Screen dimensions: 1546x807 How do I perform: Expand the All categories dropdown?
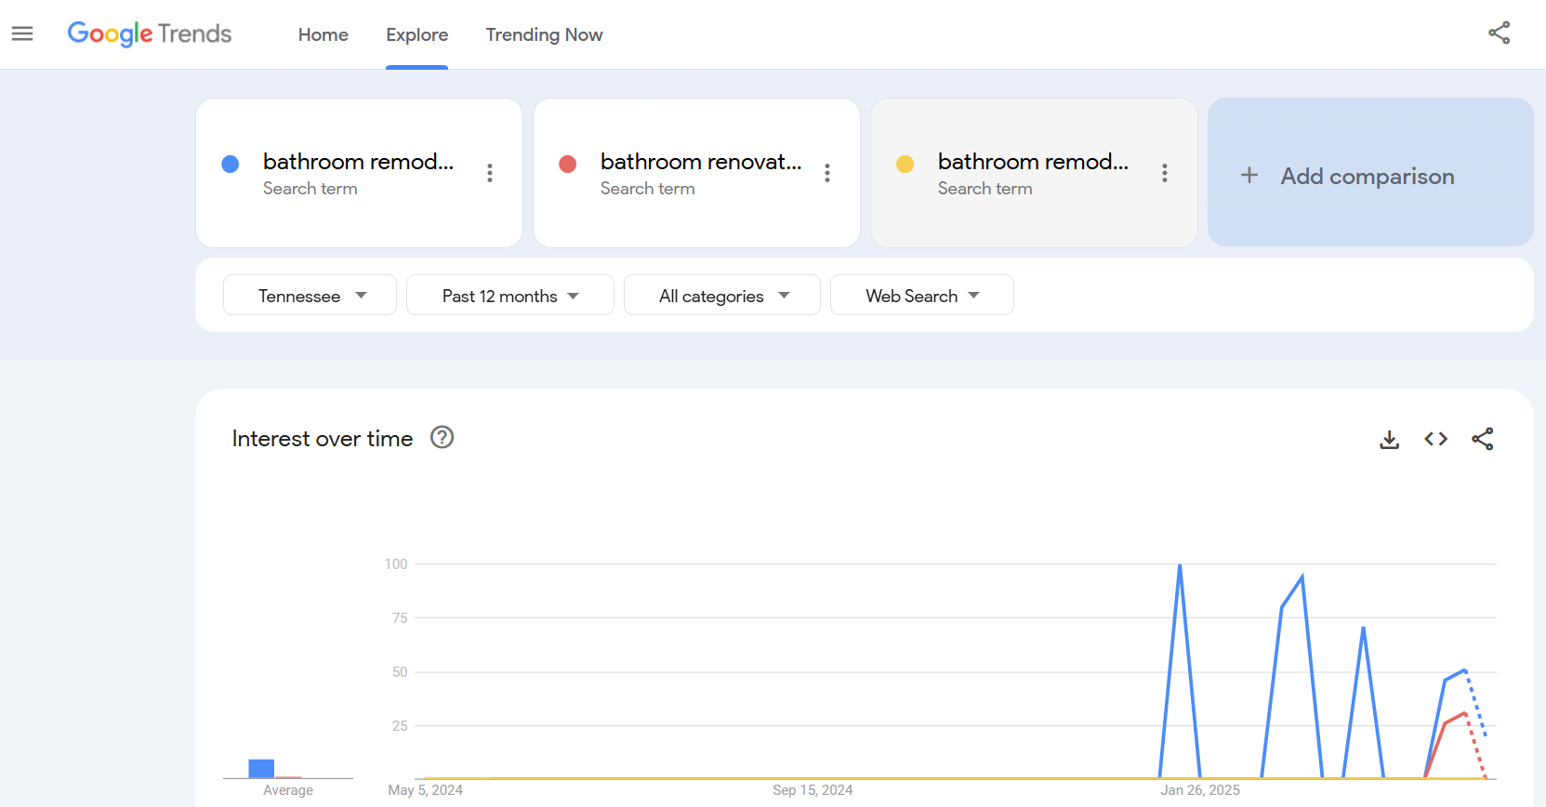(x=721, y=296)
